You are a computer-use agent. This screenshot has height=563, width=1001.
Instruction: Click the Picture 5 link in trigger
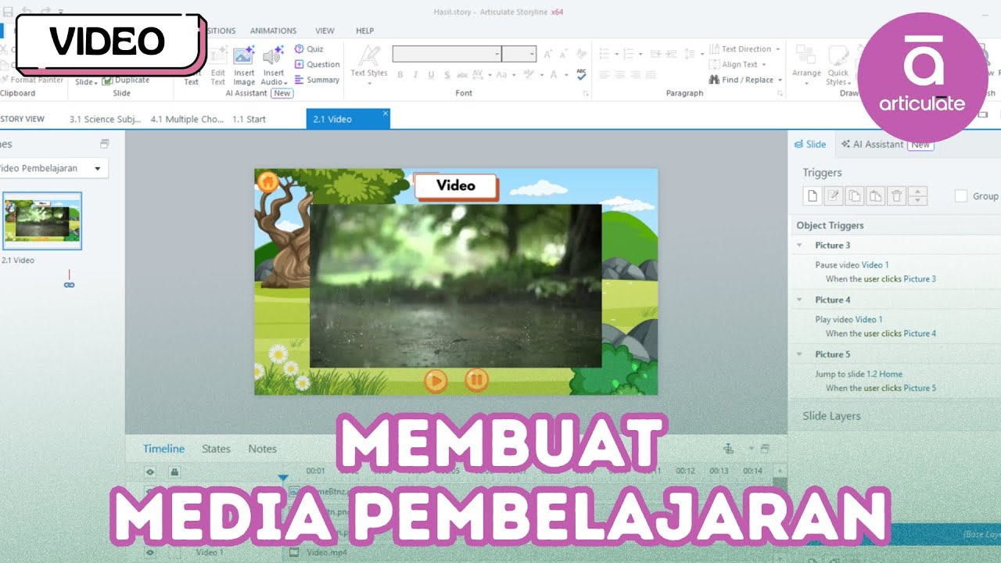pyautogui.click(x=920, y=388)
